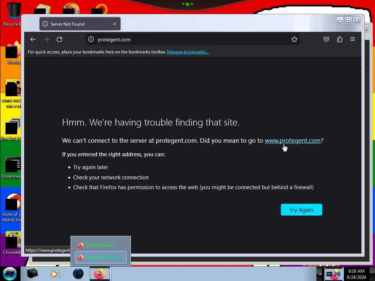Bookmark this page with the star
Viewport: 375px width, 281px height.
(x=294, y=40)
